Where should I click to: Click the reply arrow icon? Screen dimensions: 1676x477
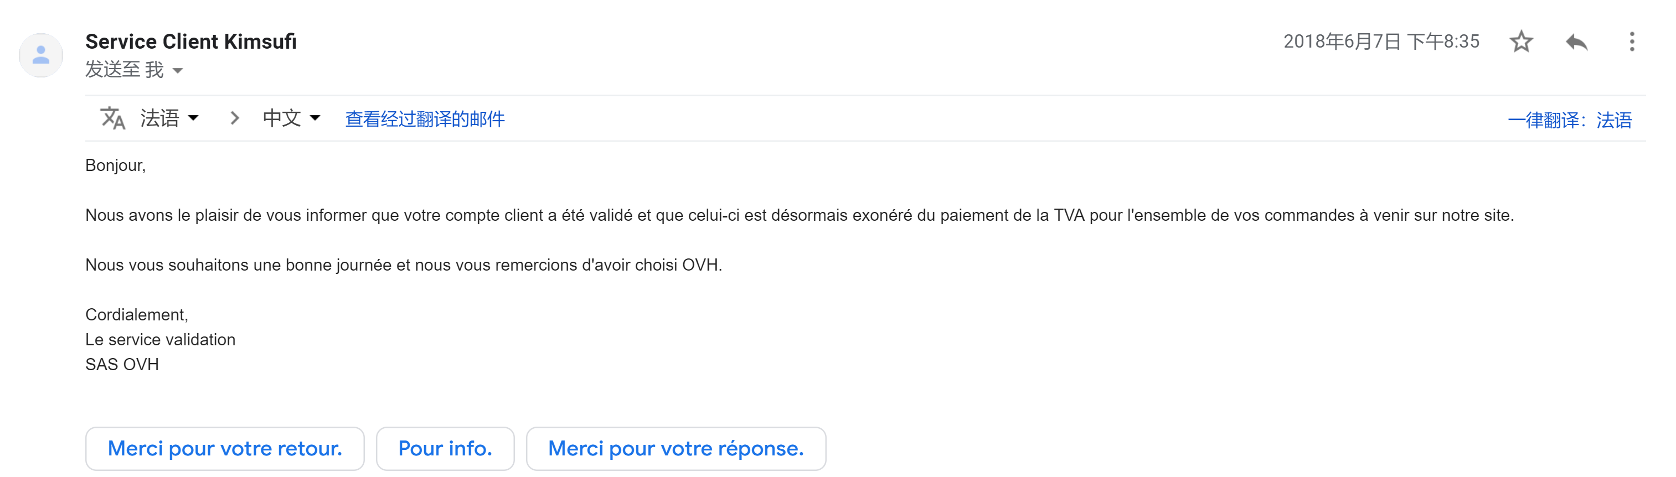(1576, 42)
